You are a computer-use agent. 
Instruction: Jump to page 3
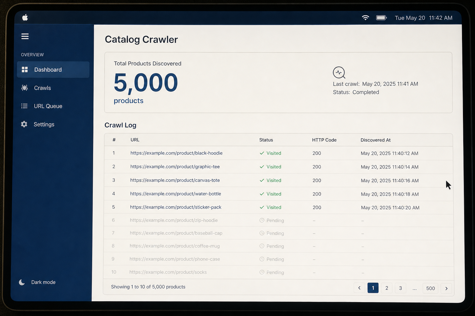coord(400,288)
